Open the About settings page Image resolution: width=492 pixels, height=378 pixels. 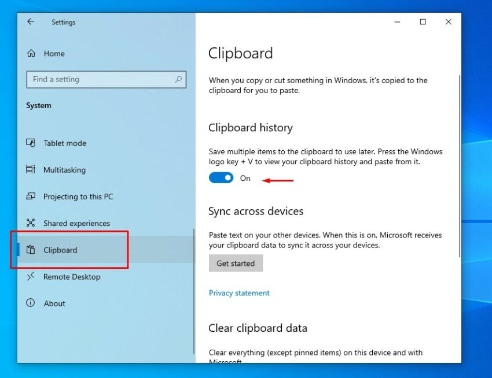tap(54, 303)
